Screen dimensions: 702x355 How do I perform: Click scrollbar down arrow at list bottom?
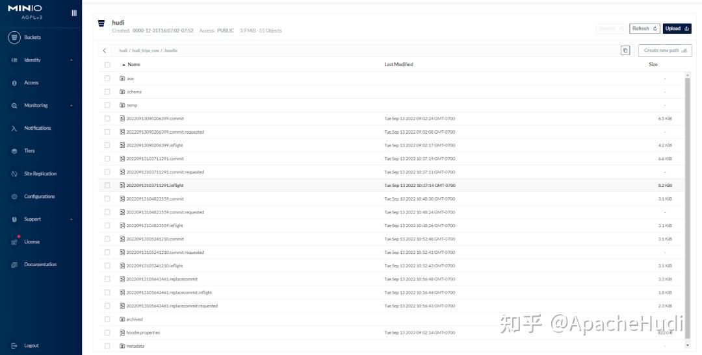pyautogui.click(x=688, y=346)
